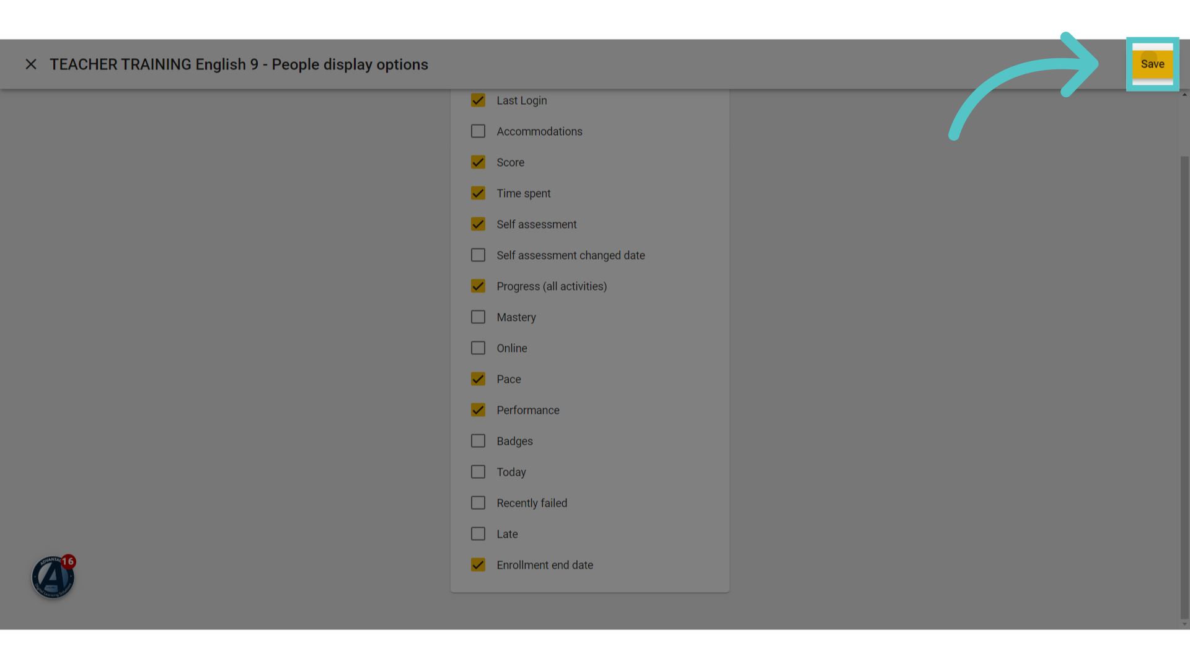Check Self assessment changed date

478,255
